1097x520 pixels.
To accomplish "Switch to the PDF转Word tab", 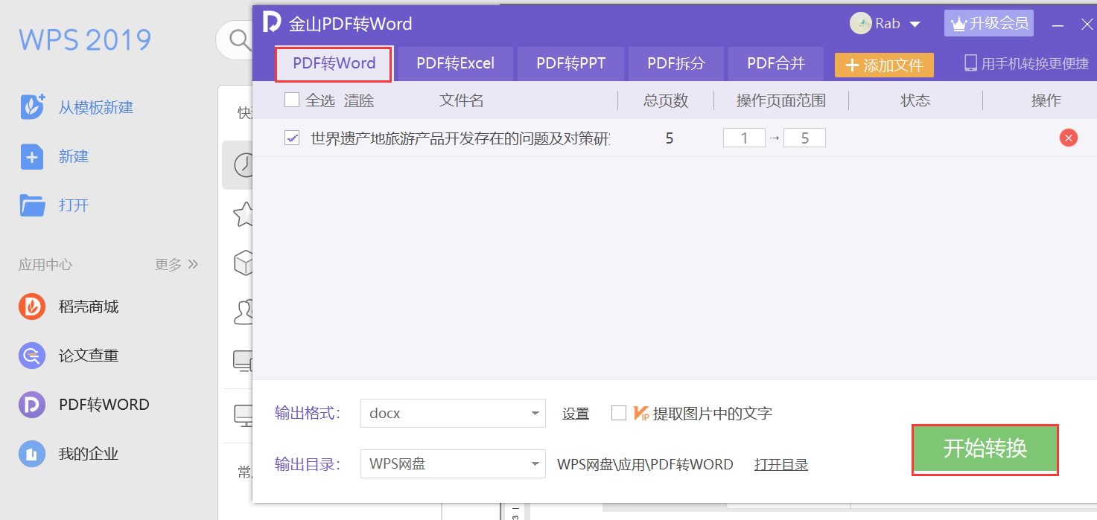I will (x=334, y=63).
